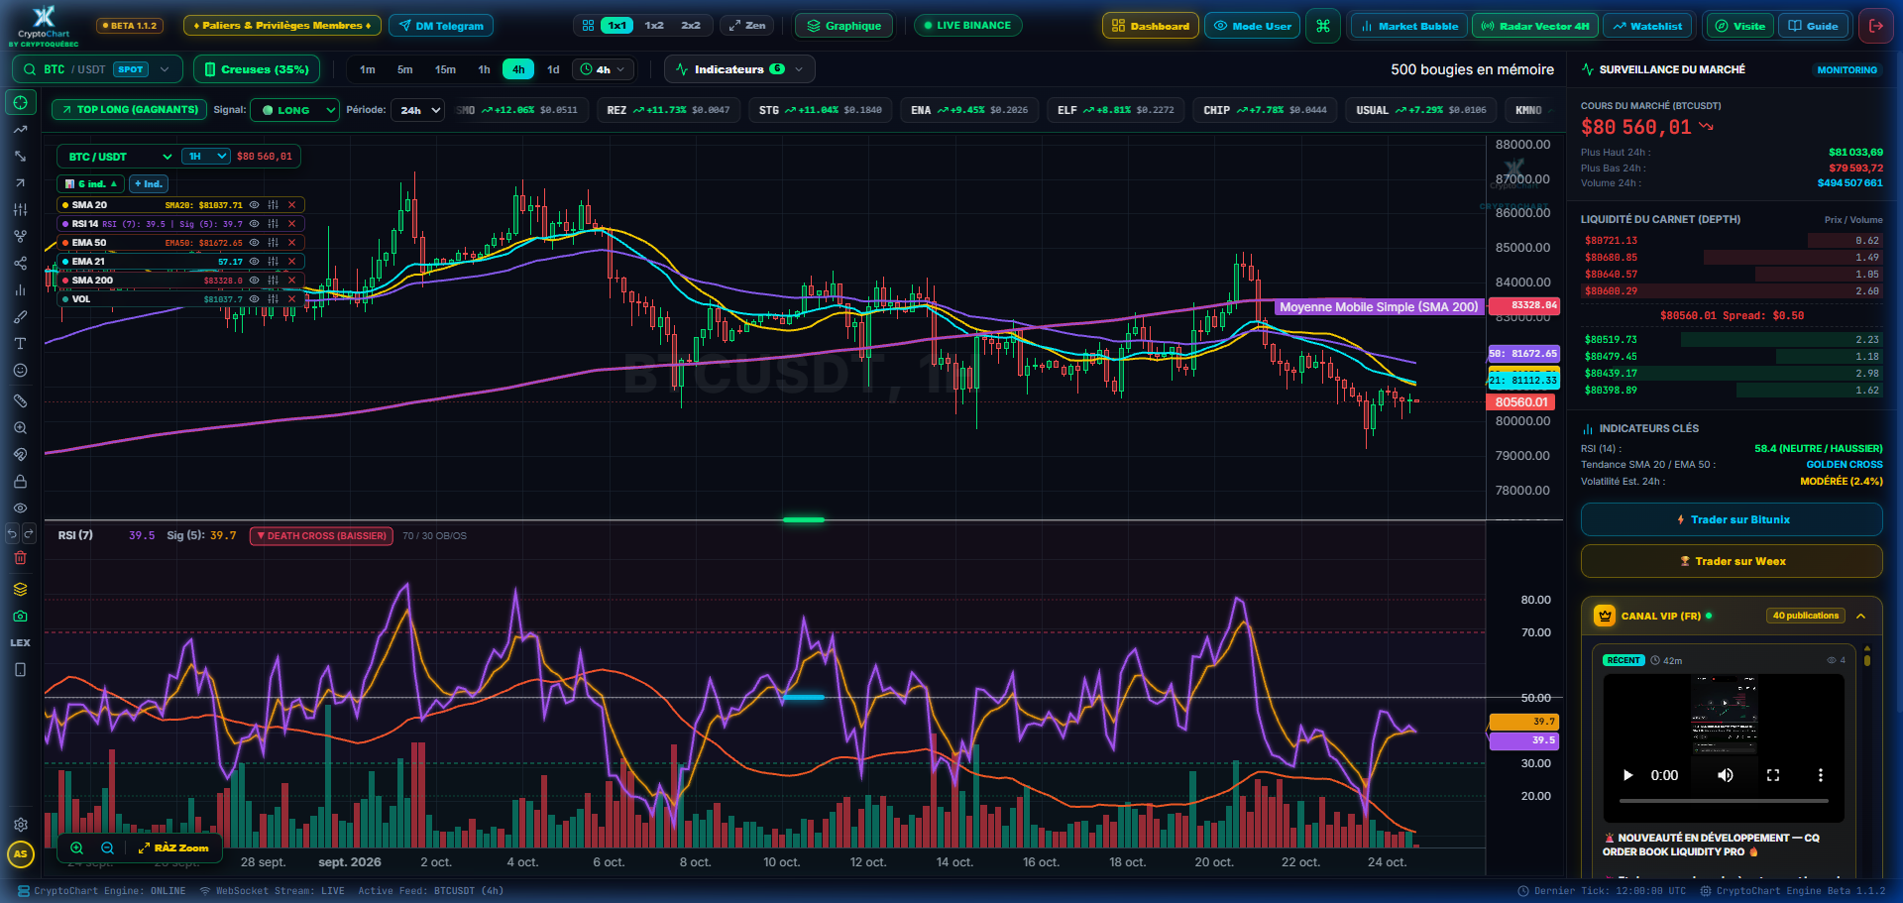This screenshot has width=1903, height=903.
Task: Click the RÀZ Zoom button
Action: [173, 848]
